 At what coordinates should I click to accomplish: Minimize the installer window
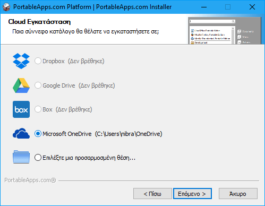click(204, 7)
